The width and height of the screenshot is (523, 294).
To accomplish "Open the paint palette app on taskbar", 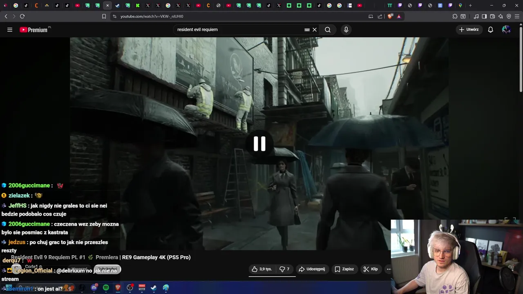I will (x=166, y=287).
